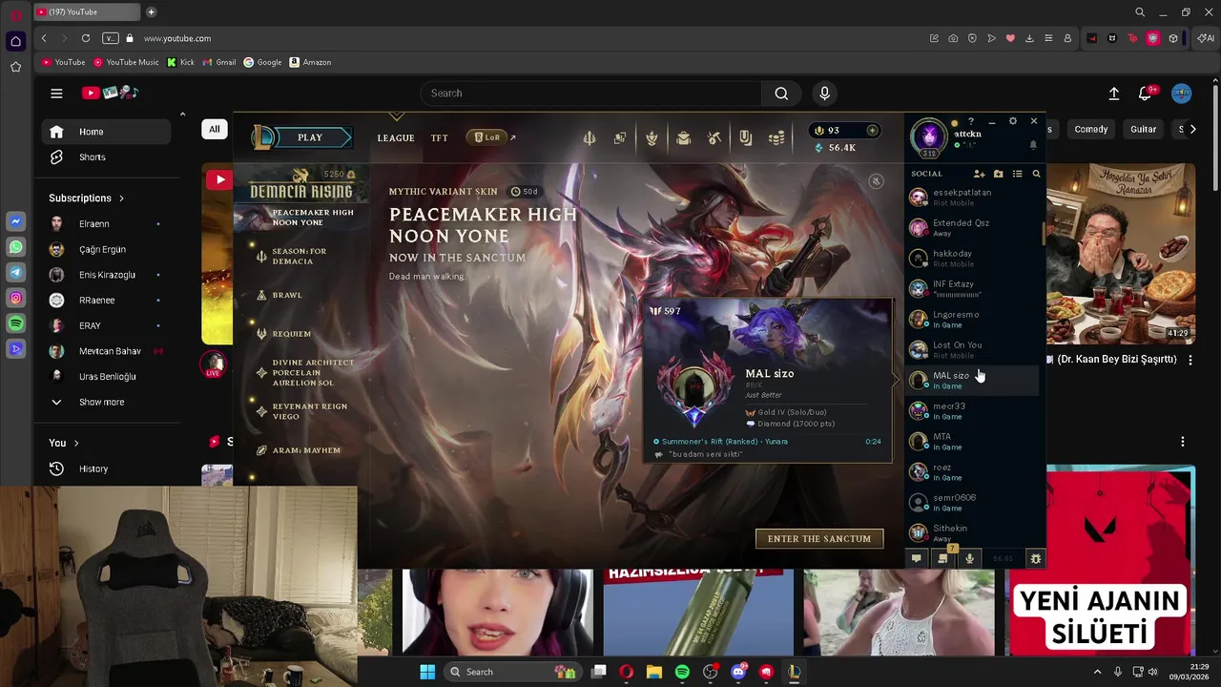Open YouTube notifications bell with 9+
Viewport: 1221px width, 687px height.
pos(1146,94)
